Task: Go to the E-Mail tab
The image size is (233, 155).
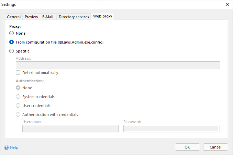Action: (48, 17)
